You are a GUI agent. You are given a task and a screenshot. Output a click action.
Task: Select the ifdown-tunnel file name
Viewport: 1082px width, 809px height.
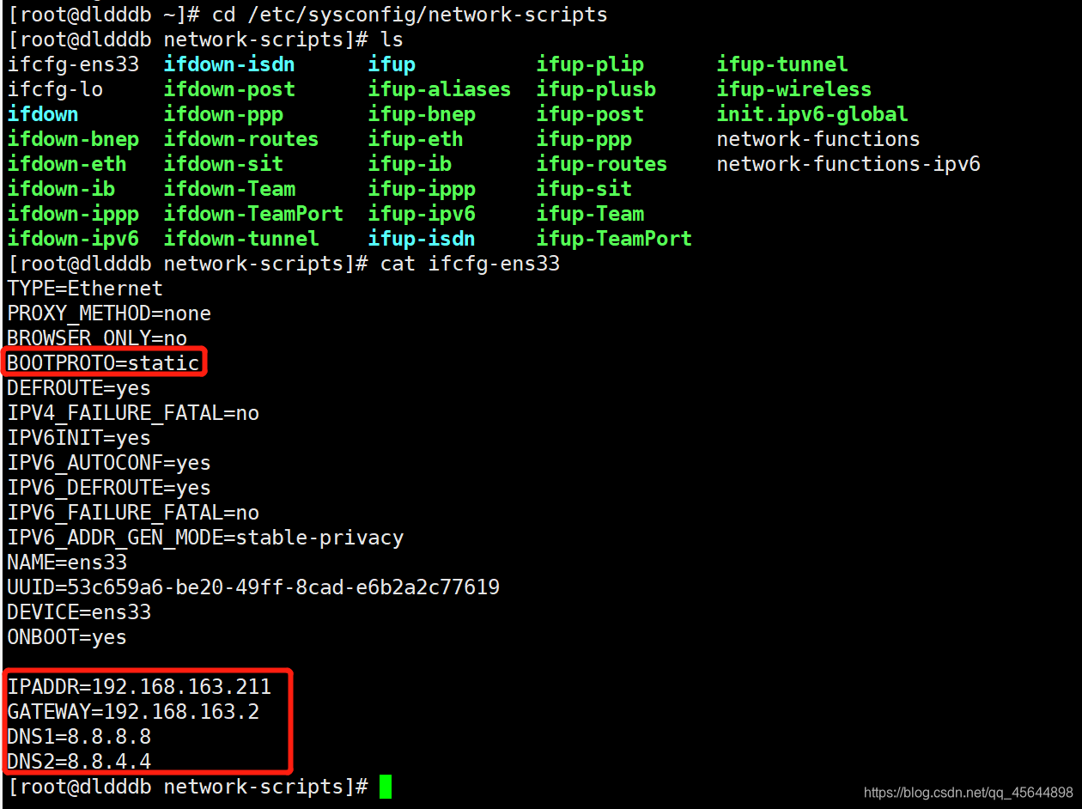tap(241, 239)
